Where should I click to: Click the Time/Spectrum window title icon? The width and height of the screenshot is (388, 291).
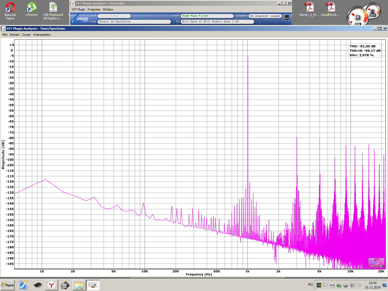pyautogui.click(x=4, y=29)
